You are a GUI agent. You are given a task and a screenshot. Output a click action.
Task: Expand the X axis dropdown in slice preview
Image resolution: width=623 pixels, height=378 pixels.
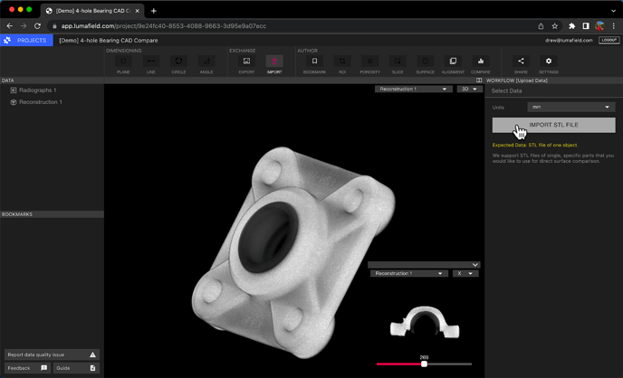[465, 273]
